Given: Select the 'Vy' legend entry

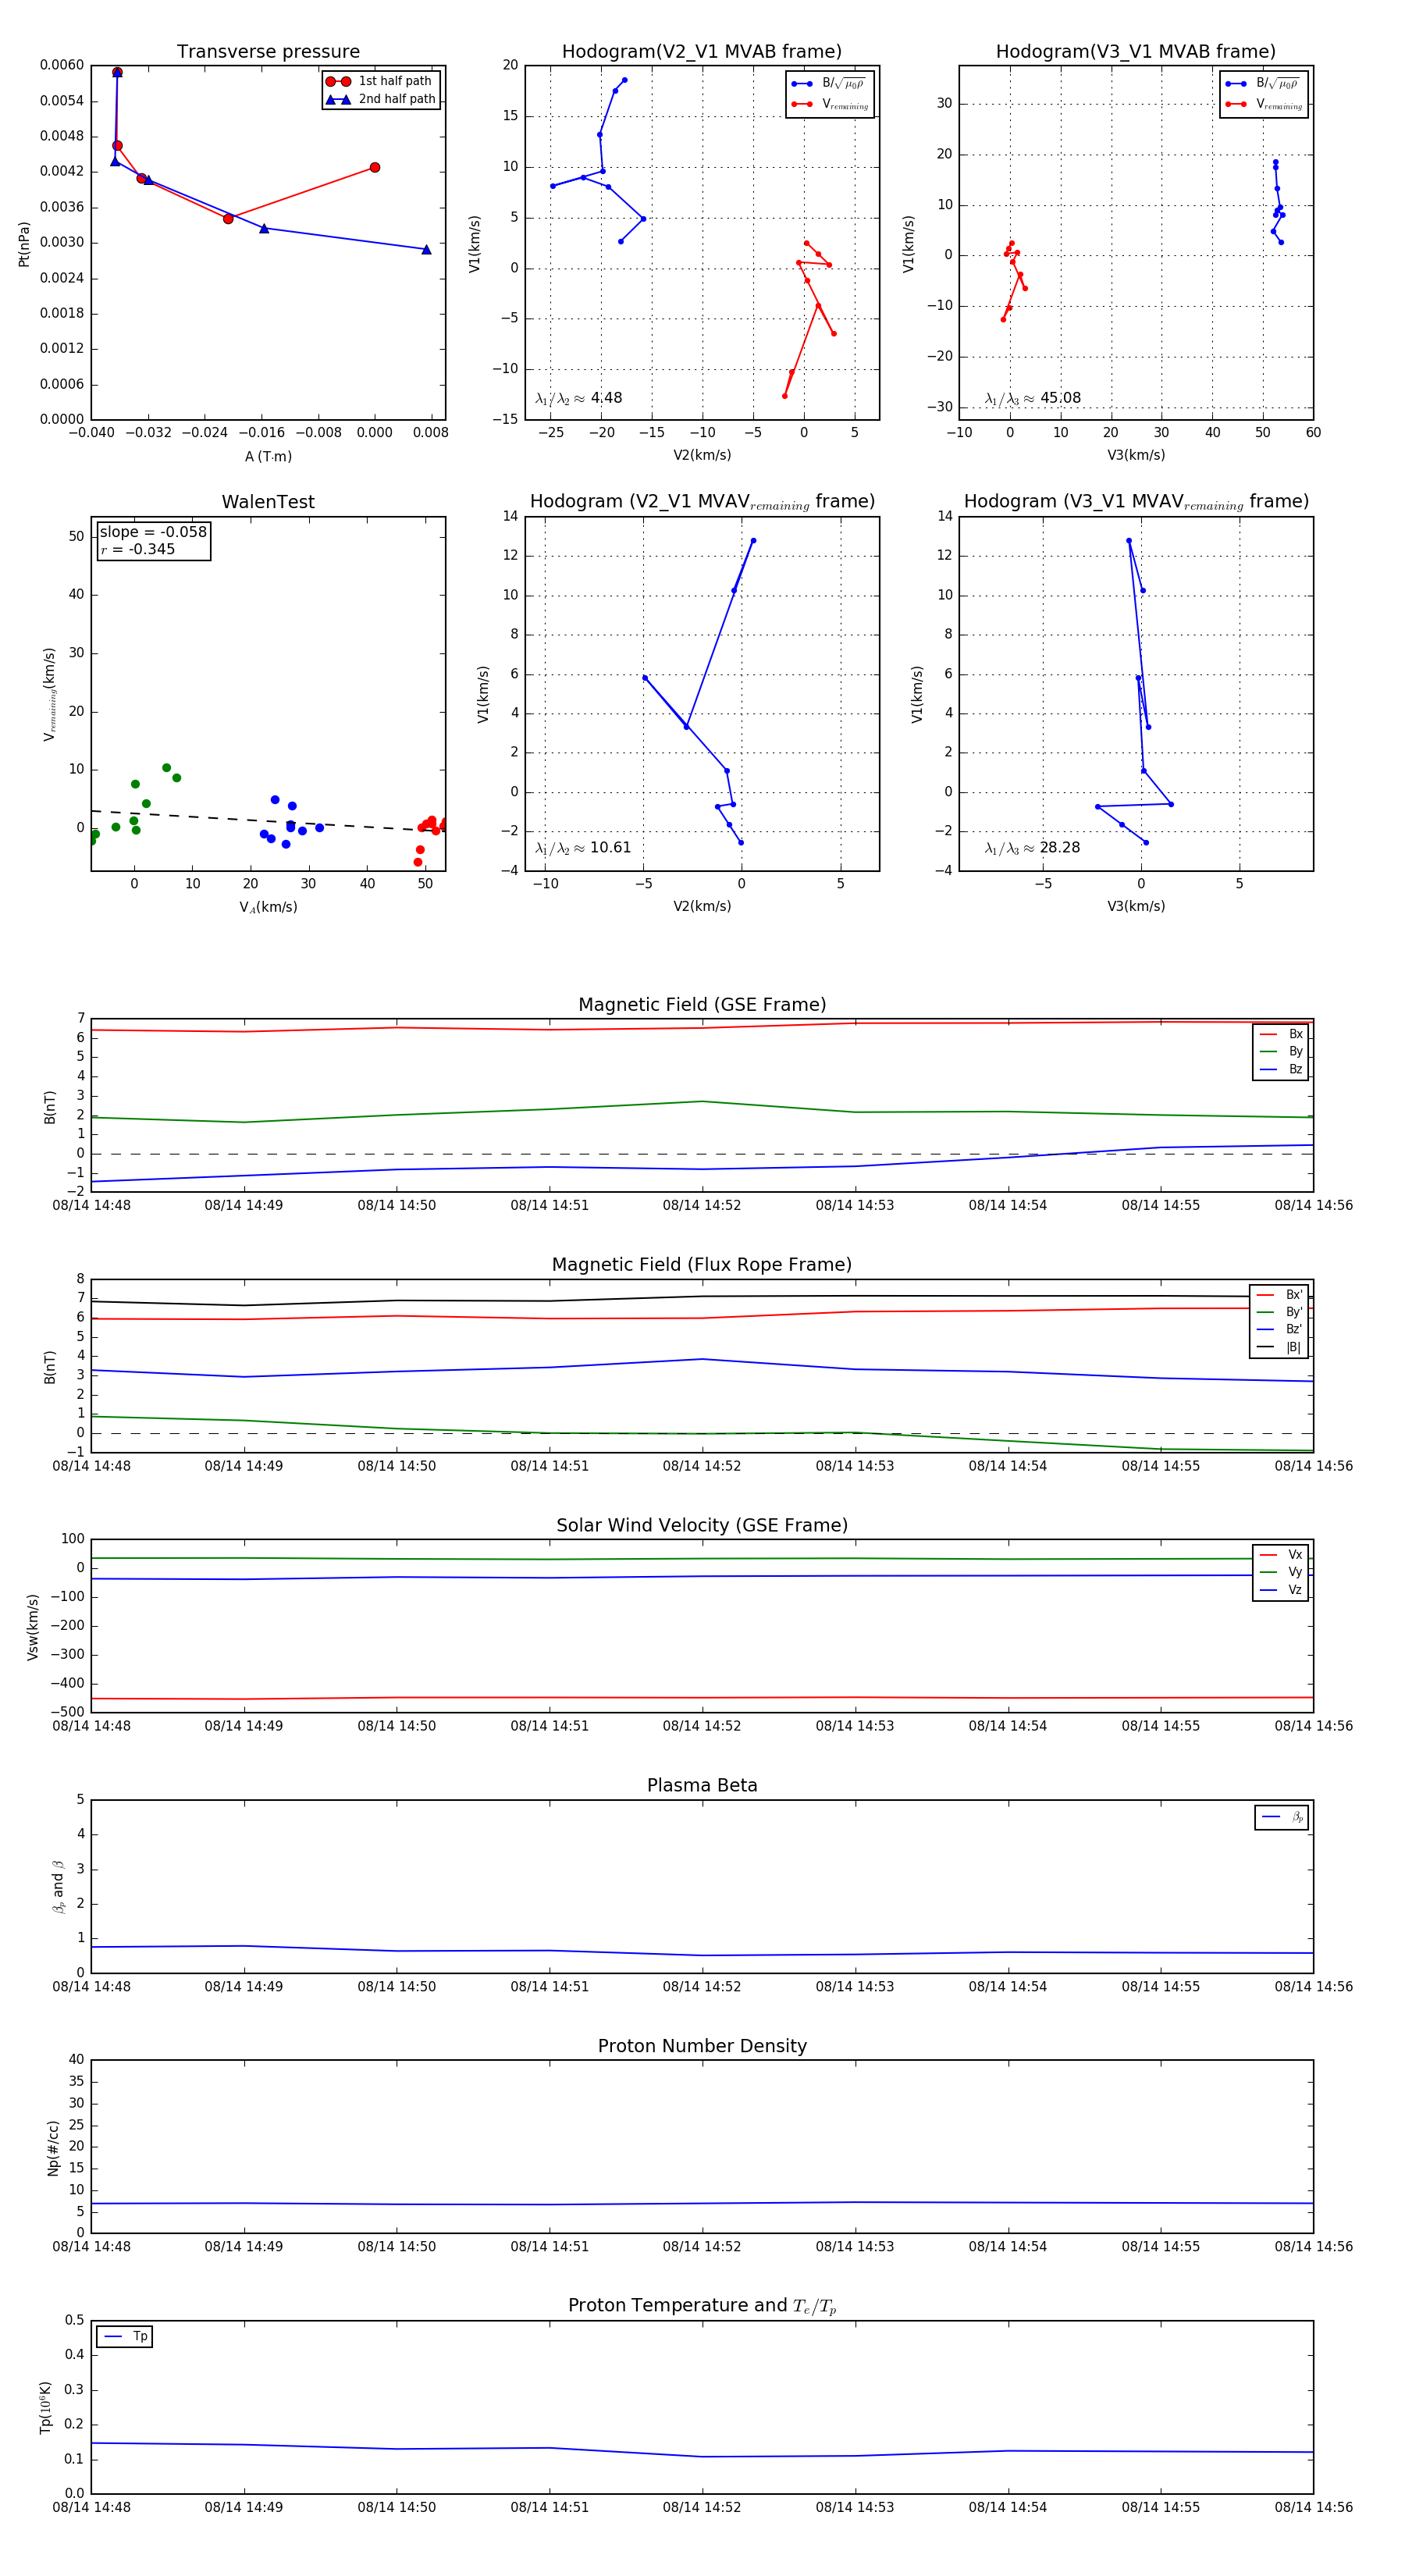Looking at the screenshot, I should point(1281,1572).
